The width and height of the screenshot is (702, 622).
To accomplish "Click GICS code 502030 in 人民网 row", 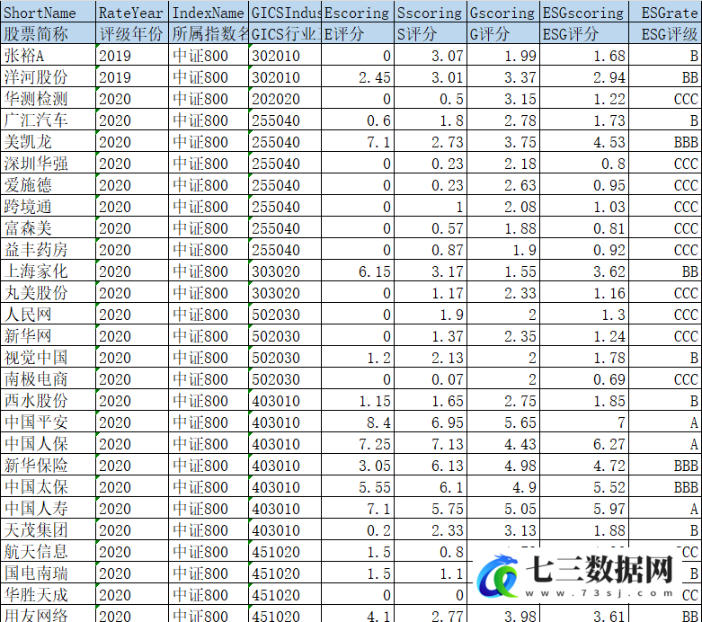I will click(x=285, y=314).
